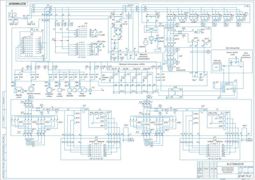The image size is (255, 180).
Task: Click the A3 block label
Action: 208,28
